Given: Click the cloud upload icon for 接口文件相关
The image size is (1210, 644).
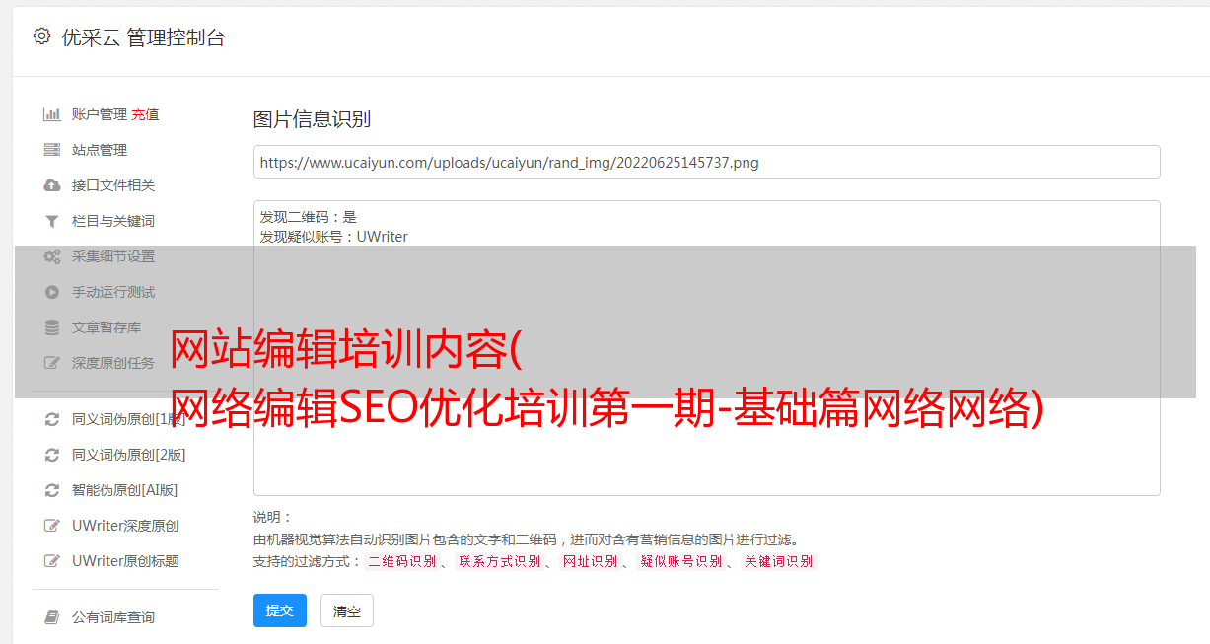Looking at the screenshot, I should [x=52, y=185].
